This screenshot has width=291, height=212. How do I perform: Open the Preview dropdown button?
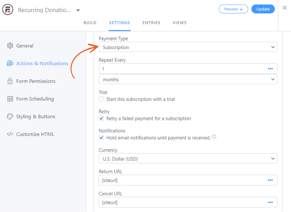pyautogui.click(x=233, y=9)
